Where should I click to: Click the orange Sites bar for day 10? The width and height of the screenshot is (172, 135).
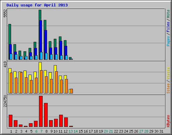pos(56,82)
